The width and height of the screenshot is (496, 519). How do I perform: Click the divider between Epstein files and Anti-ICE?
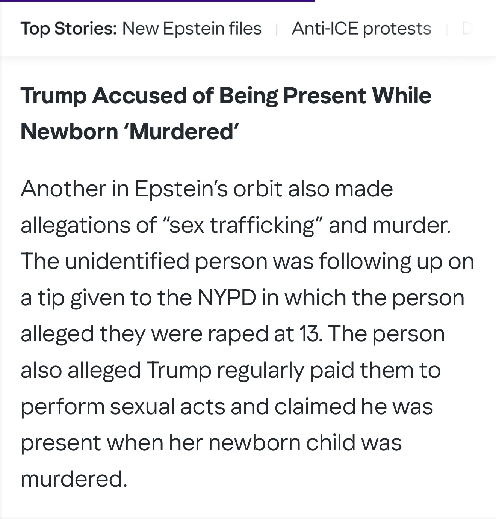coord(277,29)
